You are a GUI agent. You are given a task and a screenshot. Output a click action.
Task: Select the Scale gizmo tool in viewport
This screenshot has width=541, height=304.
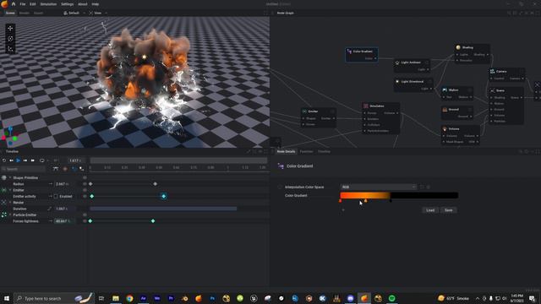tap(10, 49)
